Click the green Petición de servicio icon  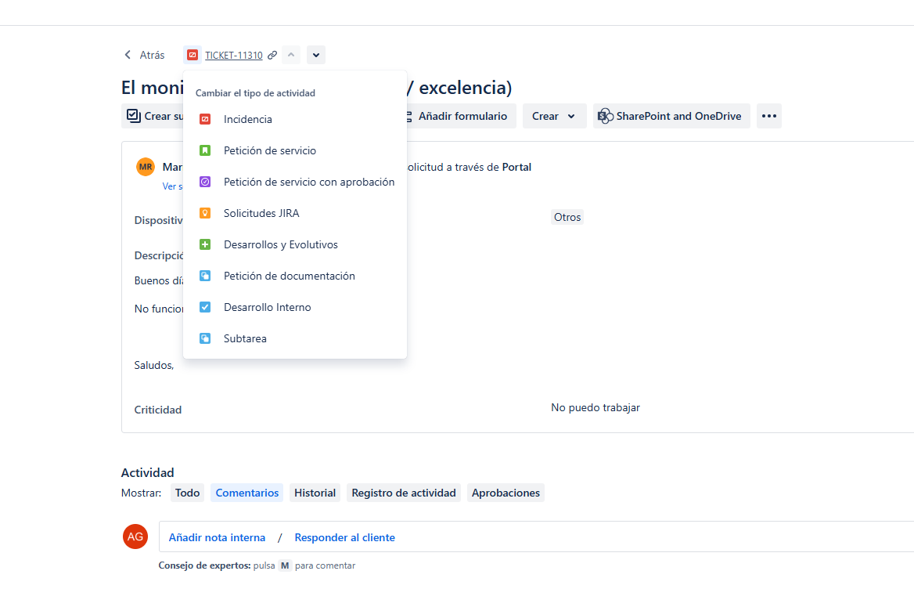[205, 150]
